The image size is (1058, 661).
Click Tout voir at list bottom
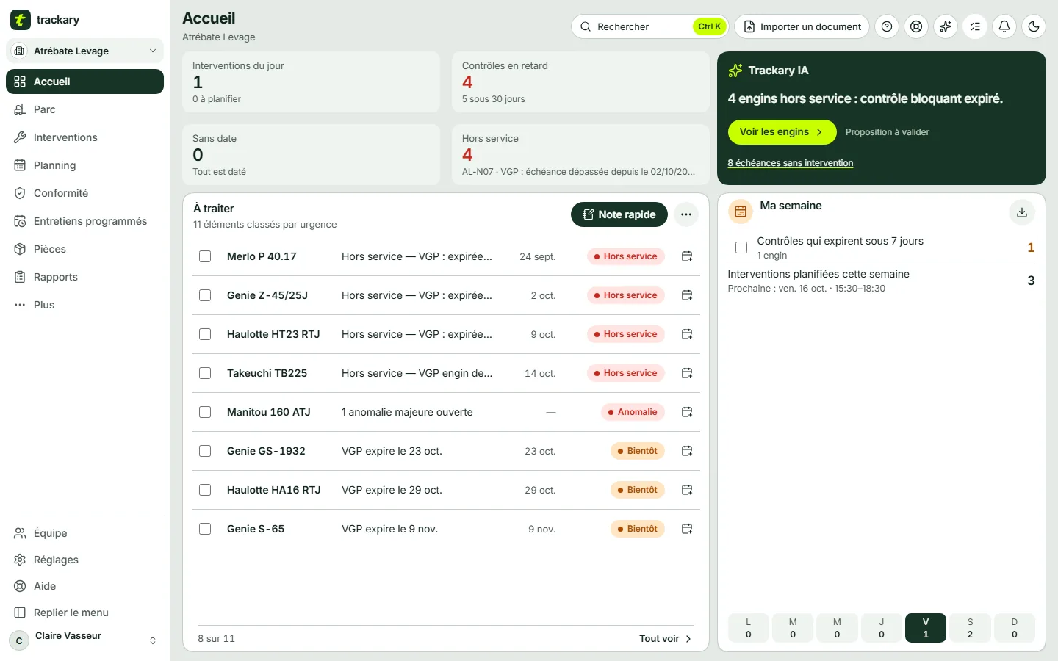pos(666,639)
